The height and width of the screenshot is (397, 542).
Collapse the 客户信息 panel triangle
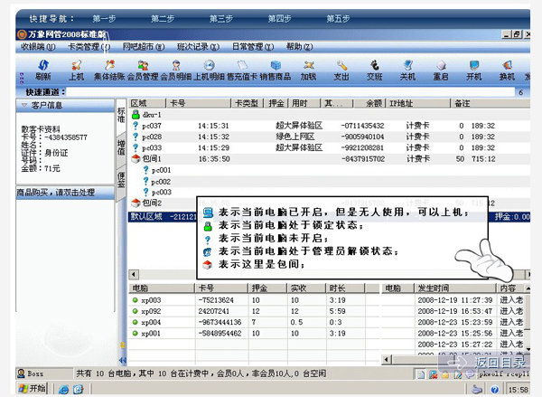24,105
